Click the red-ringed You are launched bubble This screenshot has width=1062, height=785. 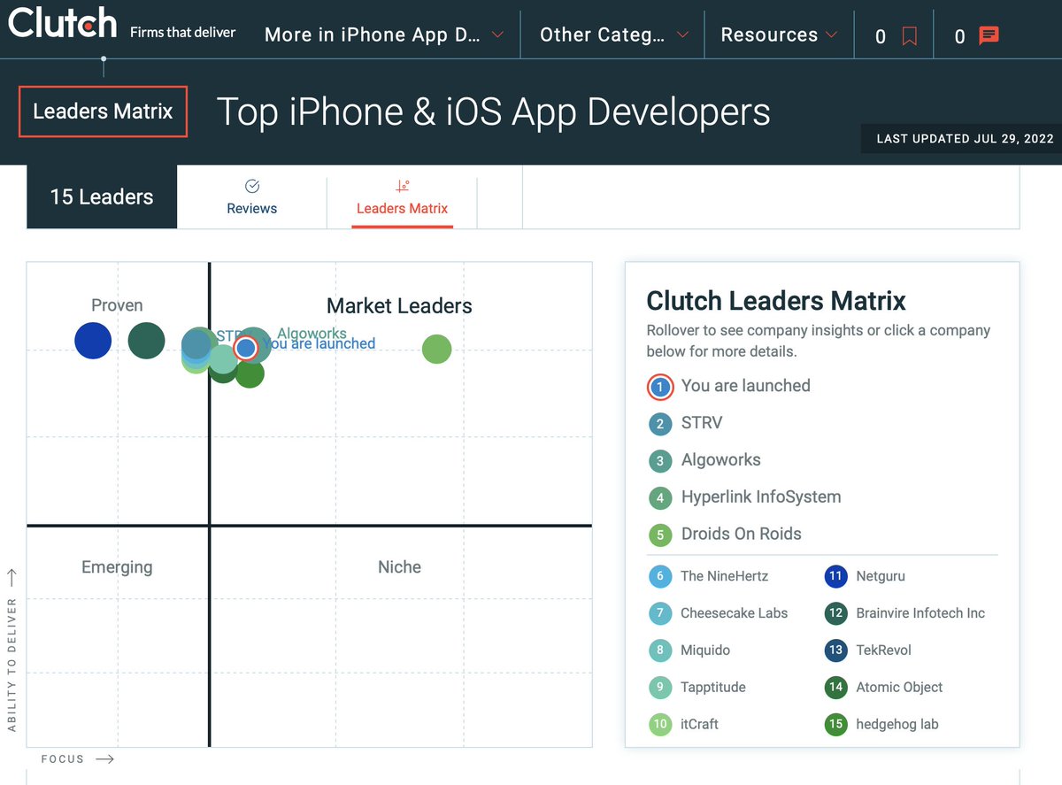[x=246, y=348]
